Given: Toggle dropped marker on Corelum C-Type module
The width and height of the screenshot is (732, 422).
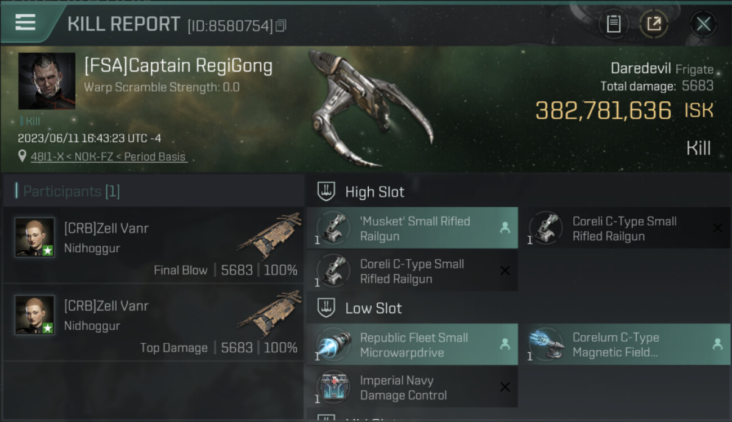Looking at the screenshot, I should [717, 344].
